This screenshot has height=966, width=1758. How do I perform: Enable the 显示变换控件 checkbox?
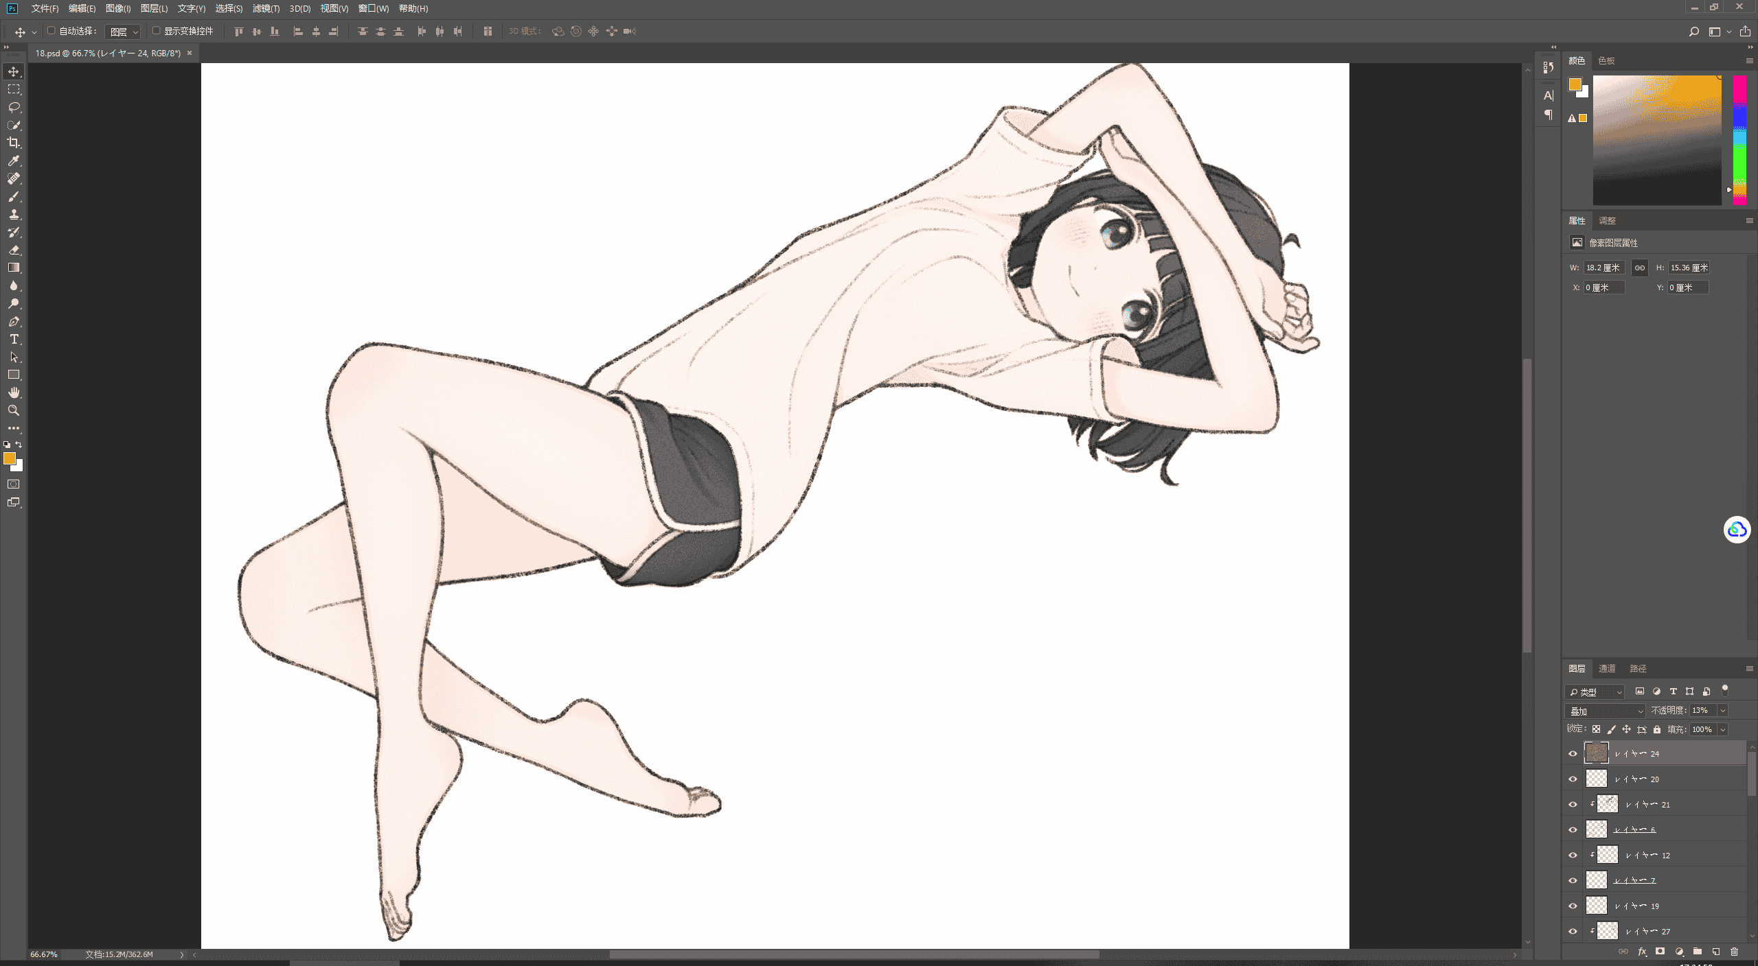(156, 30)
